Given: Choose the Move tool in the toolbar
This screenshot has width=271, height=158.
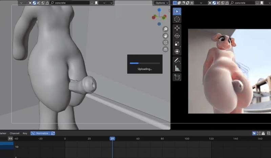Looking at the screenshot, I should click(177, 28).
